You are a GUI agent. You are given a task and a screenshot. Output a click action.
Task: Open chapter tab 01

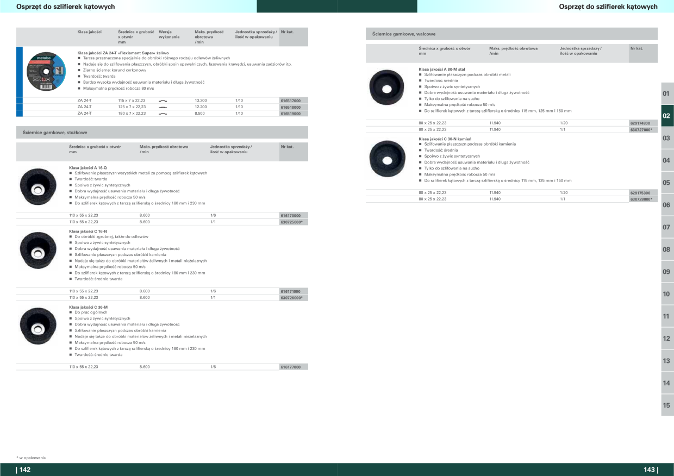667,93
